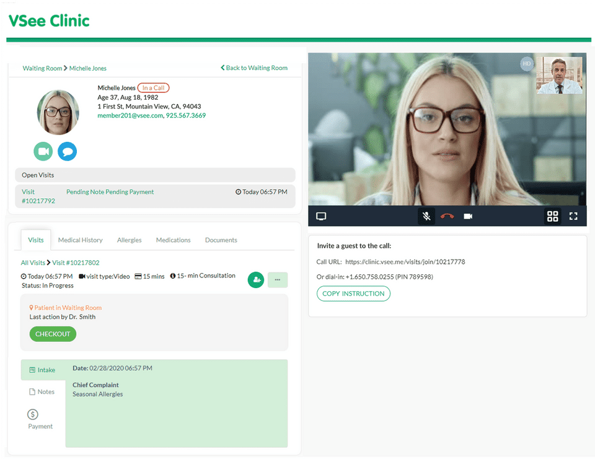The width and height of the screenshot is (595, 459).
Task: Click the dial-in number +1.650.758.0255
Action: [x=369, y=277]
